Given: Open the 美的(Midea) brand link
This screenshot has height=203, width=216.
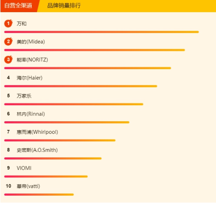Looking at the screenshot, I should coord(31,42).
